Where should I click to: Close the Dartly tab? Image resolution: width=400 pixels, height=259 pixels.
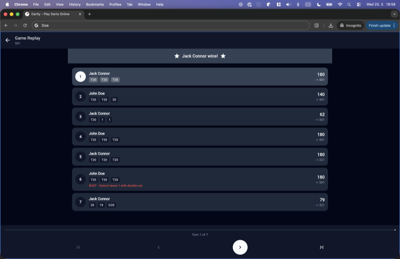click(x=80, y=14)
